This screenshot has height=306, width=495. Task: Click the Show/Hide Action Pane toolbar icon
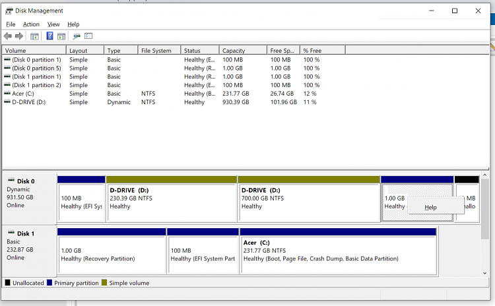click(61, 36)
